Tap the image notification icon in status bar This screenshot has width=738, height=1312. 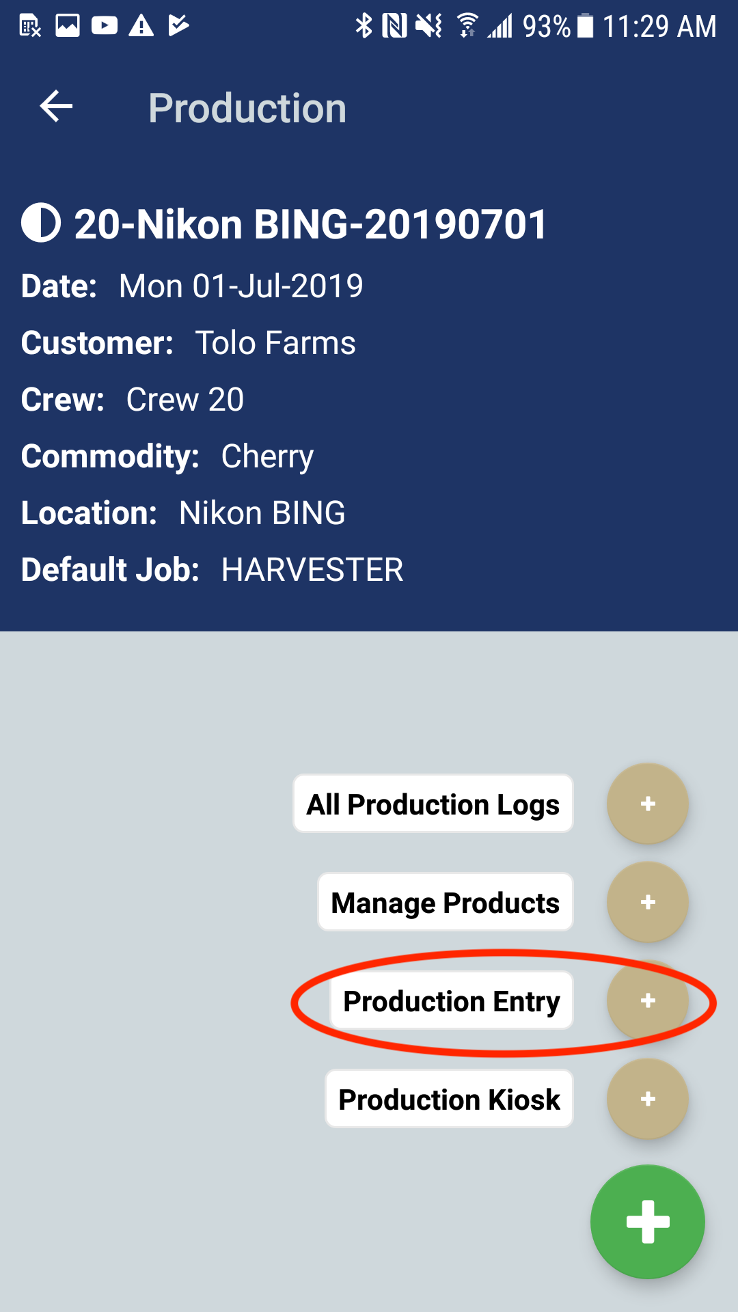68,26
